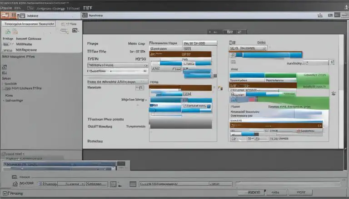This screenshot has width=349, height=199.
Task: Switch to the middle tab above the dialog
Action: tap(230, 32)
